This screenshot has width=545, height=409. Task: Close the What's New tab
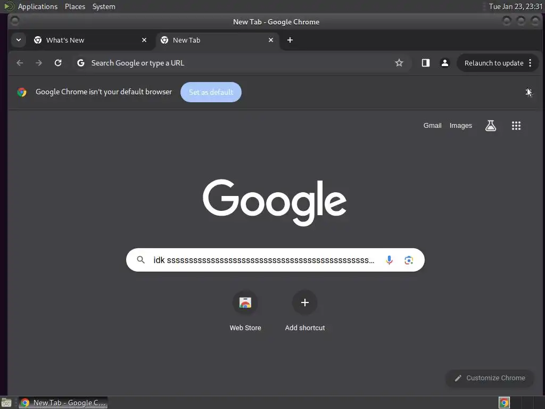144,40
